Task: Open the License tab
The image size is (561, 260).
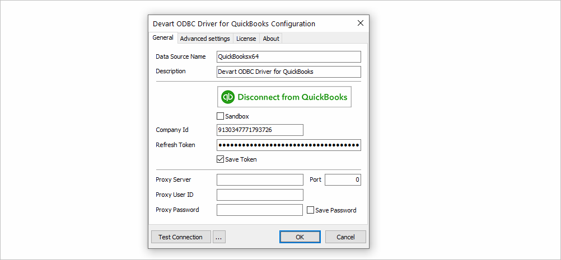Action: coord(246,39)
